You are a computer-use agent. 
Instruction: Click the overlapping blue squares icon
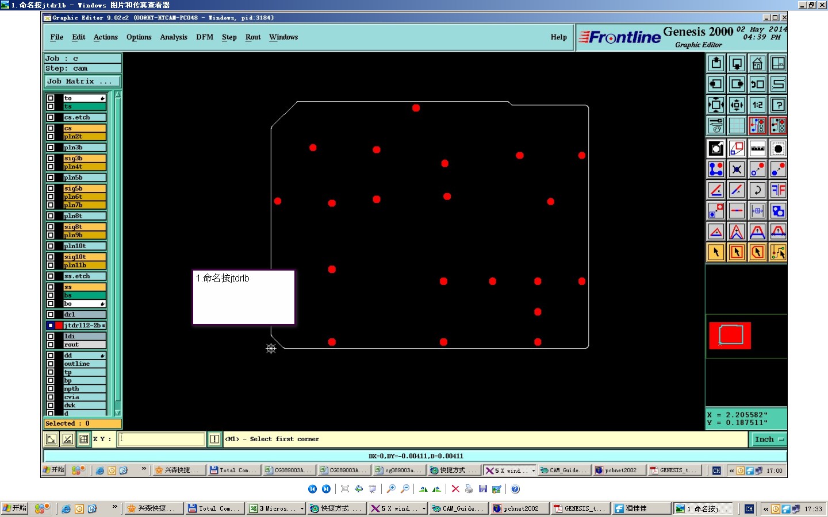pyautogui.click(x=778, y=211)
